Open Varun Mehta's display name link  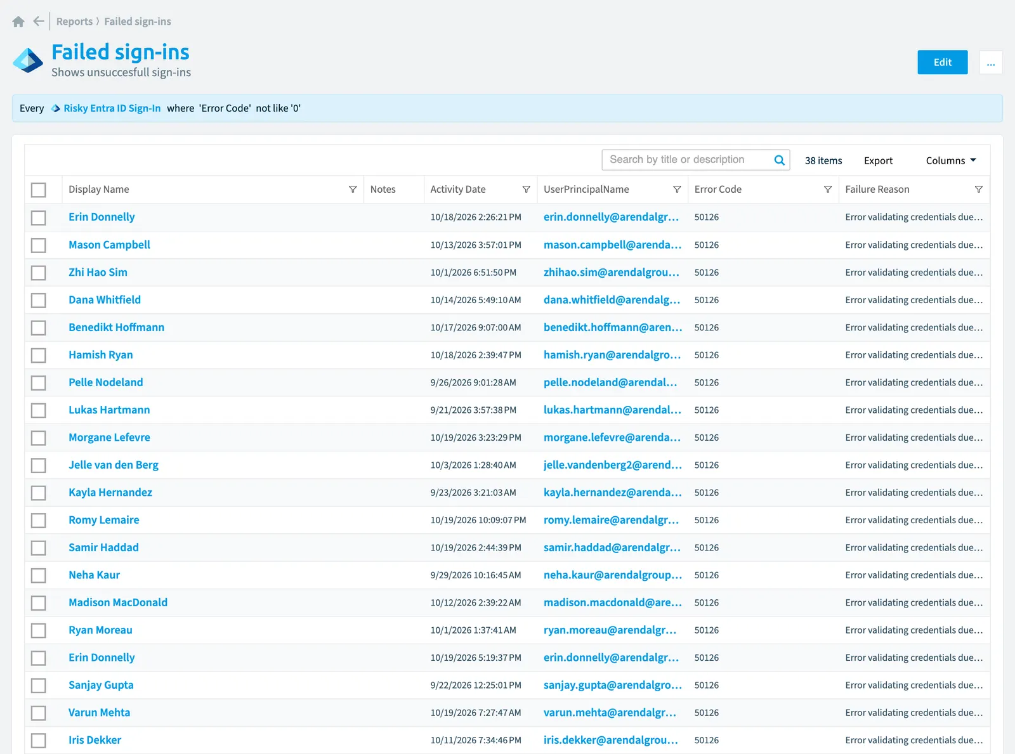(100, 713)
